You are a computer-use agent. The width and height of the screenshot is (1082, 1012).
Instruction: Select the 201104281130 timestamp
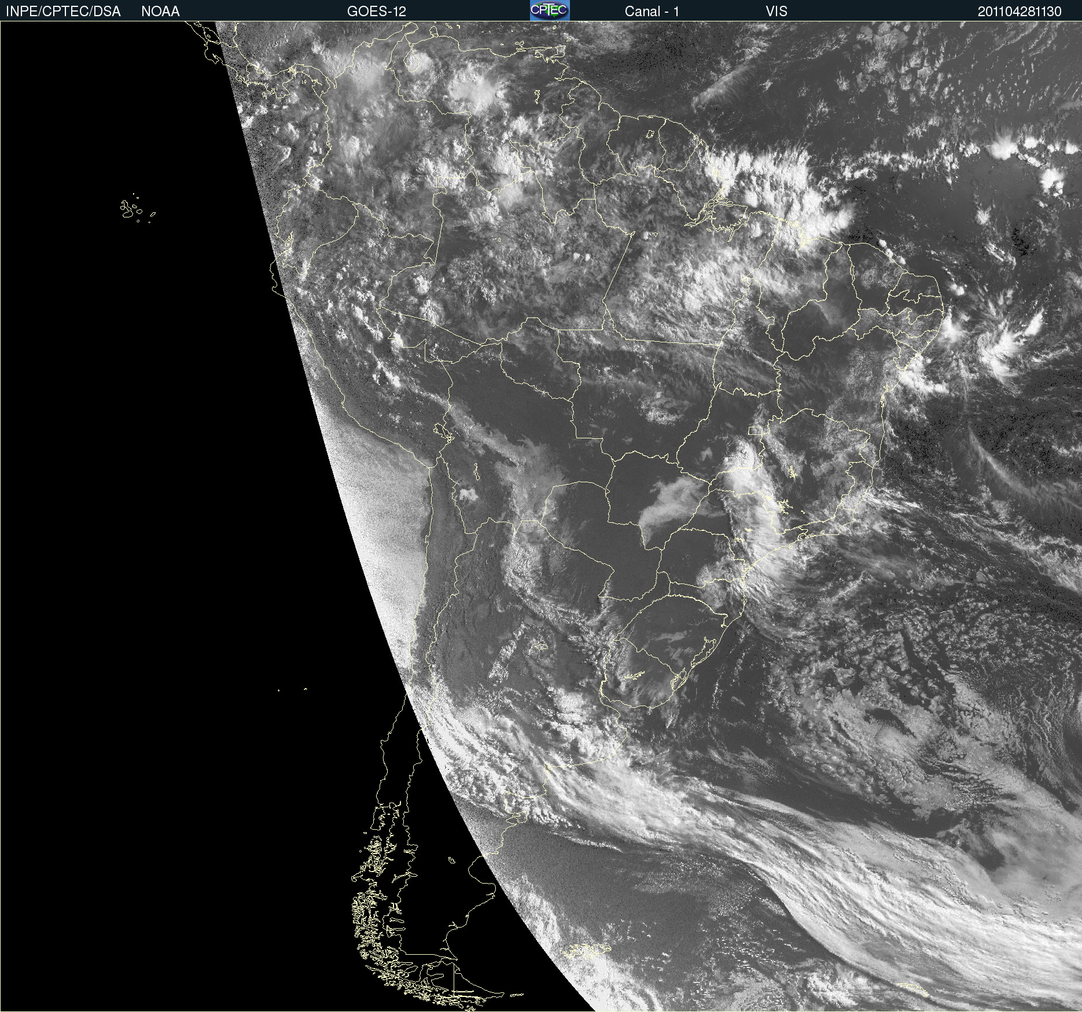pyautogui.click(x=1020, y=12)
